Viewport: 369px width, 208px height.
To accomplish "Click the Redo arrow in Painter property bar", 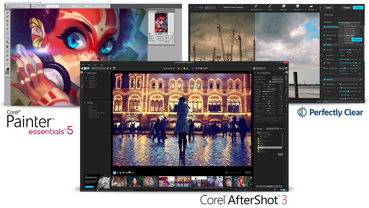I will tap(43, 6).
